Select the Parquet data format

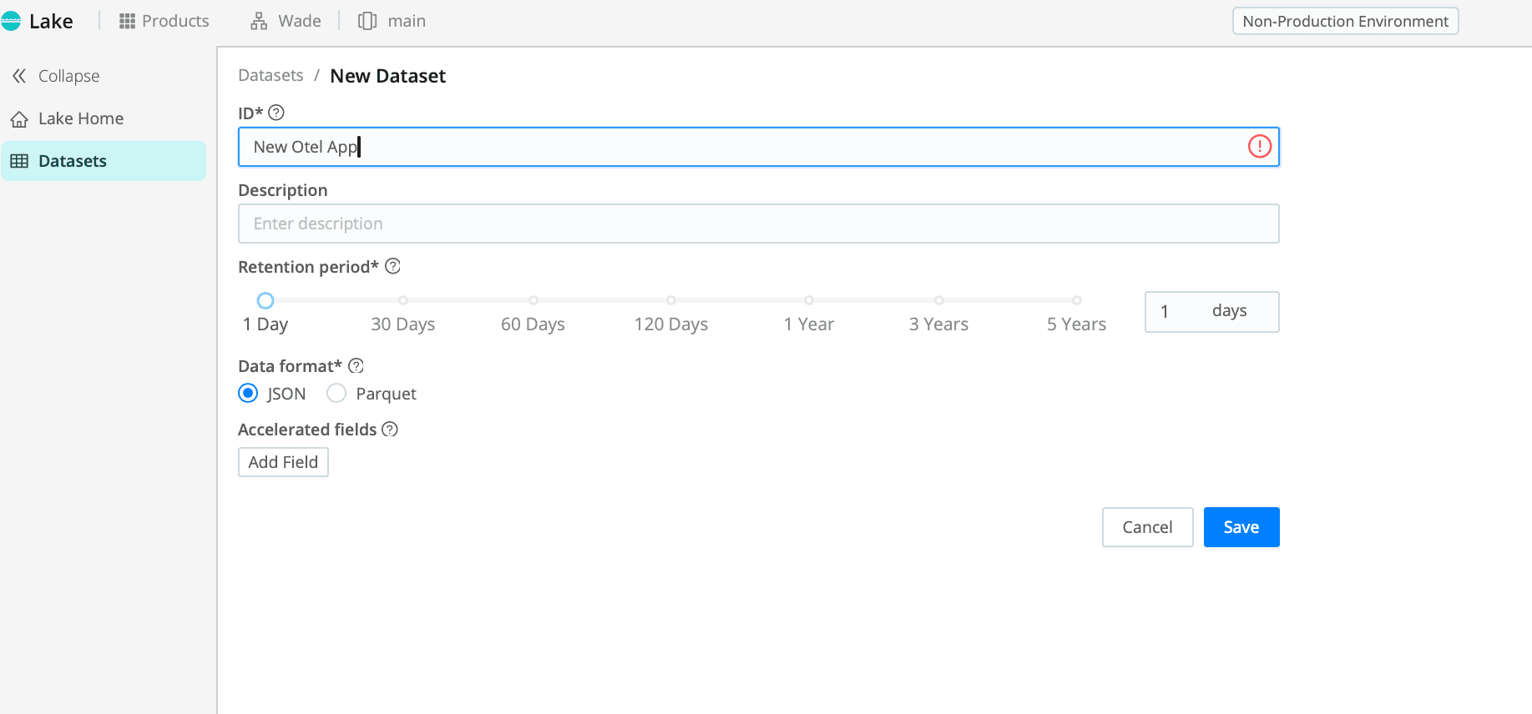336,394
